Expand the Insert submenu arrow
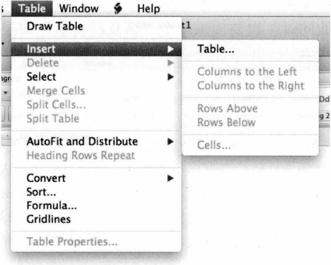 170,49
